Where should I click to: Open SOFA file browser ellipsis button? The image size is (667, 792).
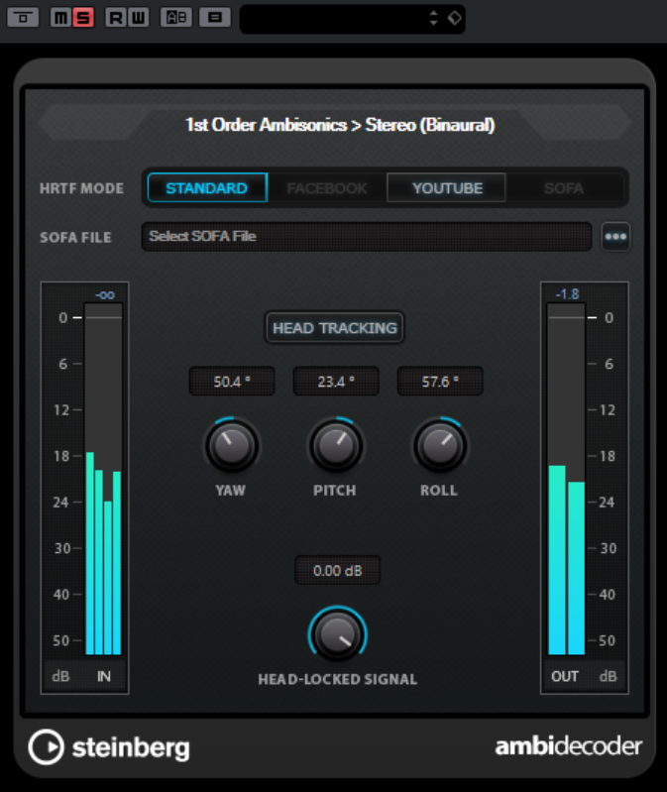click(x=616, y=237)
